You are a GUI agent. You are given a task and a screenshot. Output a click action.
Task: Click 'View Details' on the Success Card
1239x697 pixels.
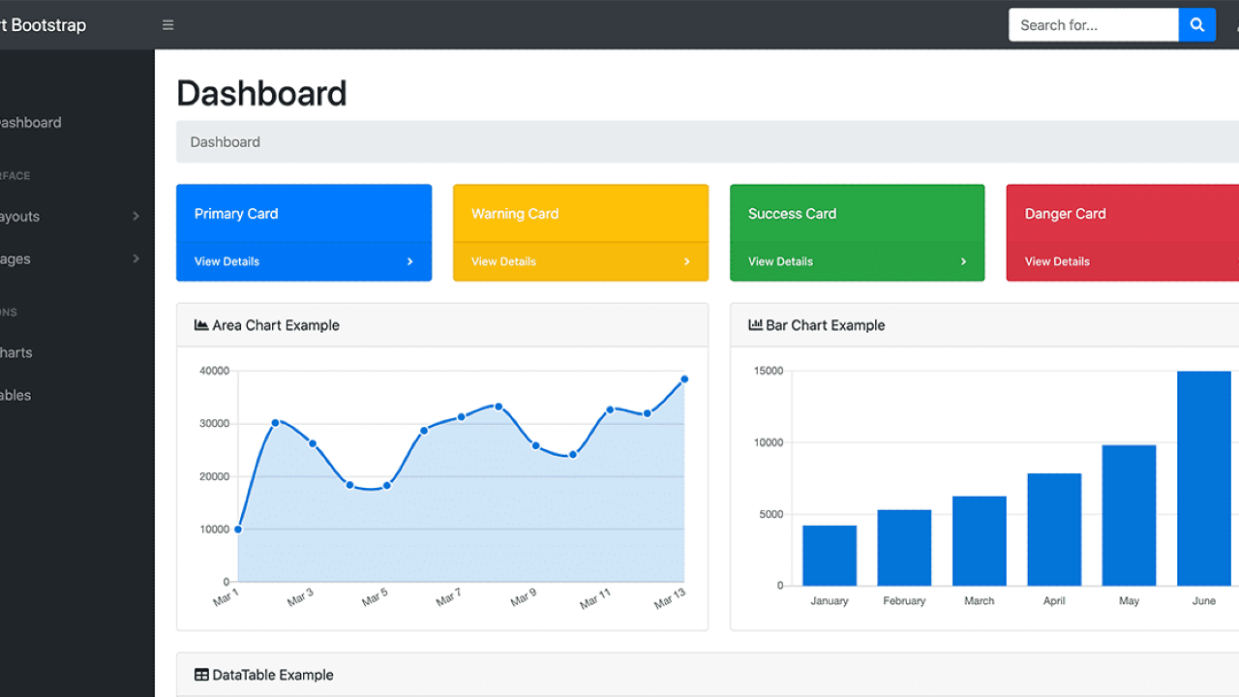780,261
